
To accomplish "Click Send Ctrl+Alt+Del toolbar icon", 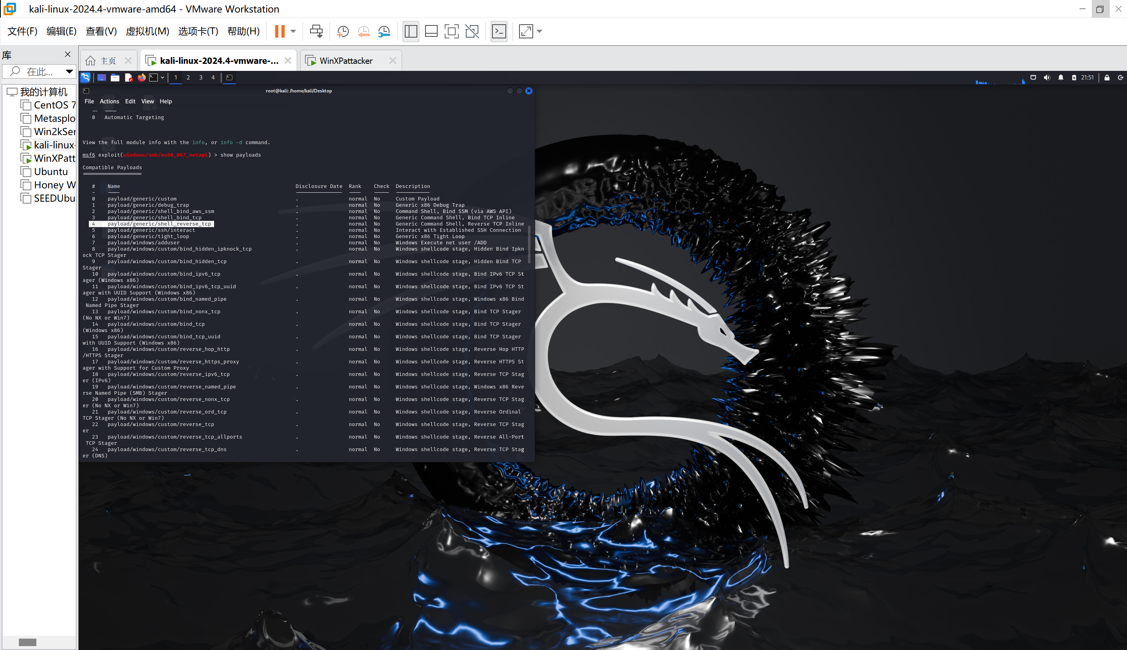I will 316,31.
